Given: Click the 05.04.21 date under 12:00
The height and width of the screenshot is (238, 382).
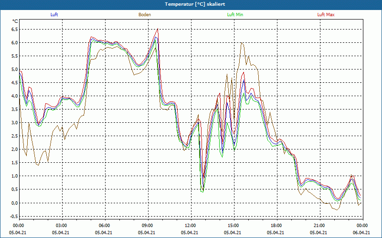Looking at the screenshot, I should click(190, 233).
